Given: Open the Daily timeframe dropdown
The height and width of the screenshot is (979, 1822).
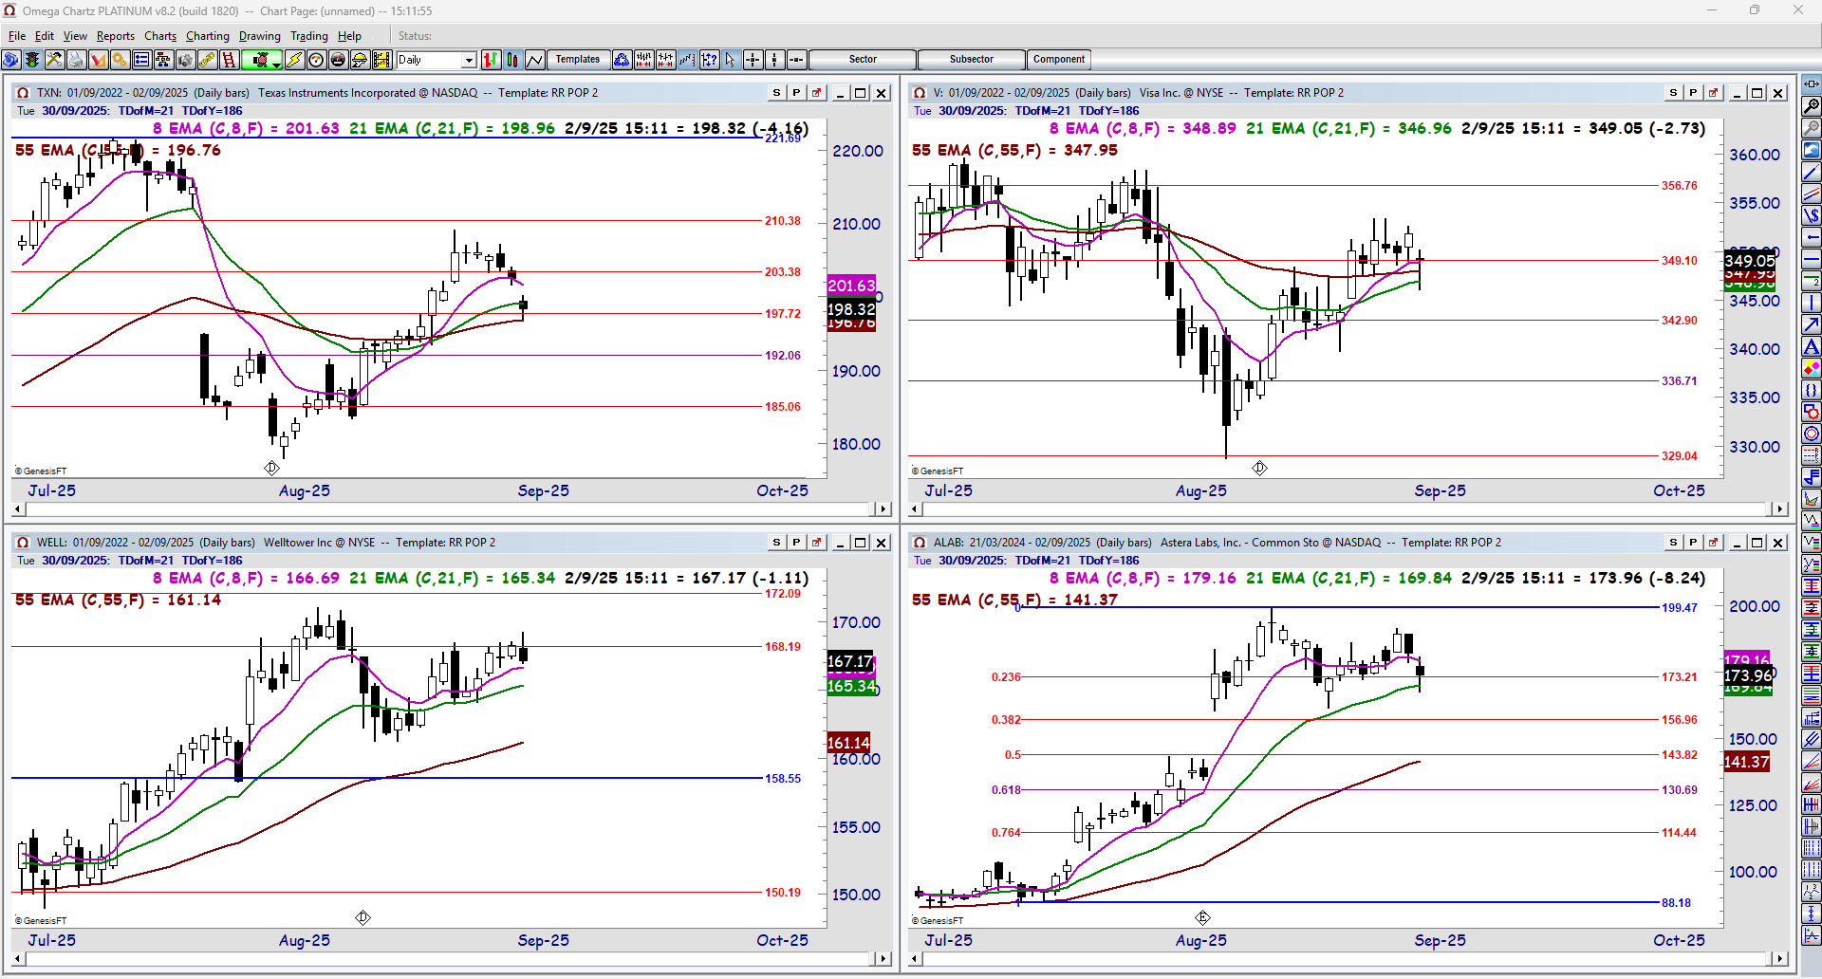Looking at the screenshot, I should click(x=469, y=60).
